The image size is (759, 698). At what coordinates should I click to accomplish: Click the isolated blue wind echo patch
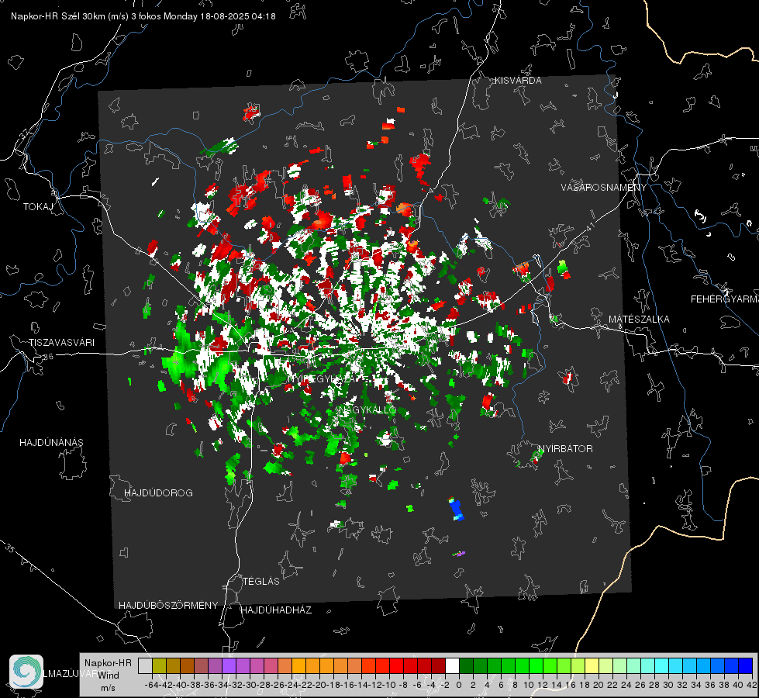[x=457, y=510]
